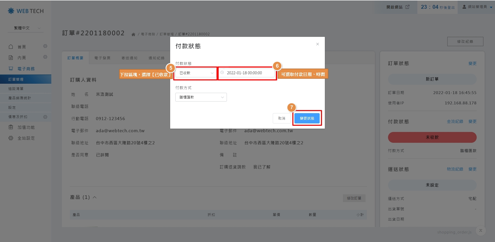Screen dimensions: 495x242
Task: Close the 付款狀態 dialog with X
Action: tap(317, 44)
